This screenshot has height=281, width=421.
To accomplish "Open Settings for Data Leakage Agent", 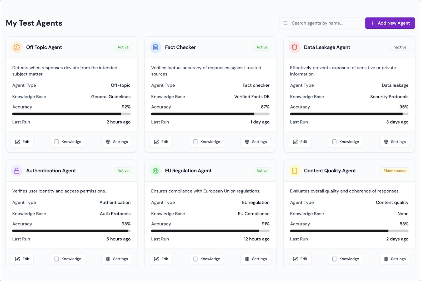I will pos(394,142).
